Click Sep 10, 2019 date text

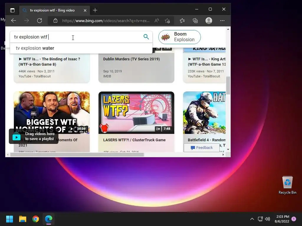(112, 71)
